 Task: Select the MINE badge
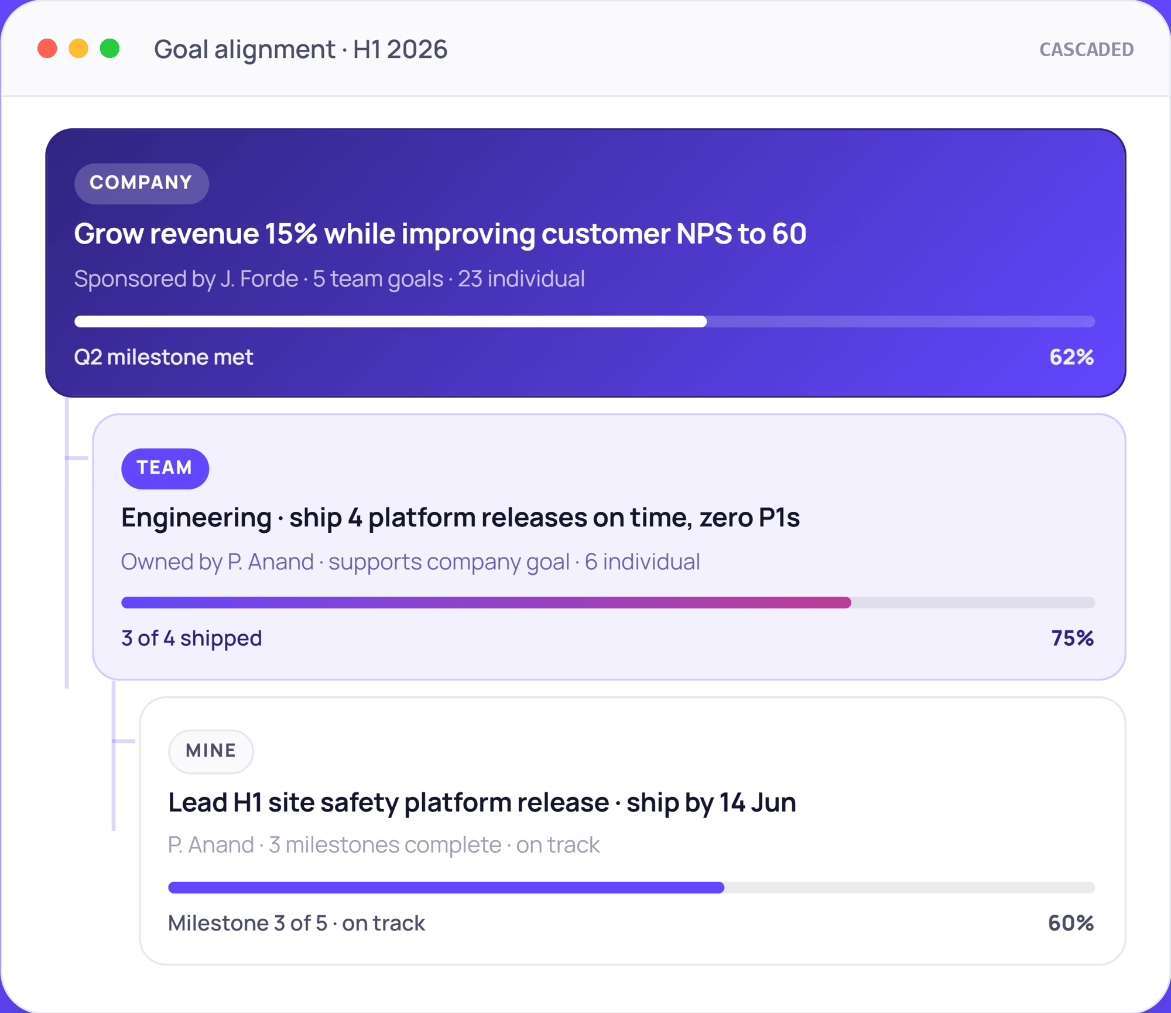point(211,751)
